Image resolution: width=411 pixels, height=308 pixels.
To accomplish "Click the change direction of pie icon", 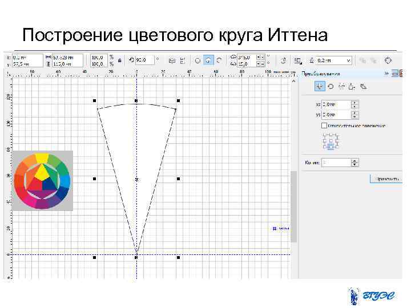I will (283, 60).
